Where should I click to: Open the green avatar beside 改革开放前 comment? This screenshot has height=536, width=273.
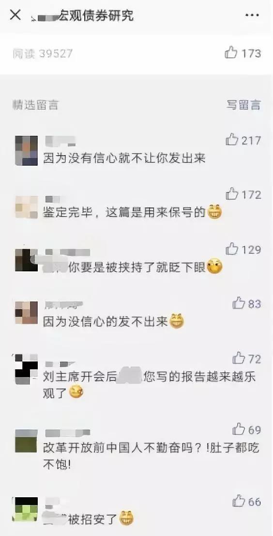point(26,441)
